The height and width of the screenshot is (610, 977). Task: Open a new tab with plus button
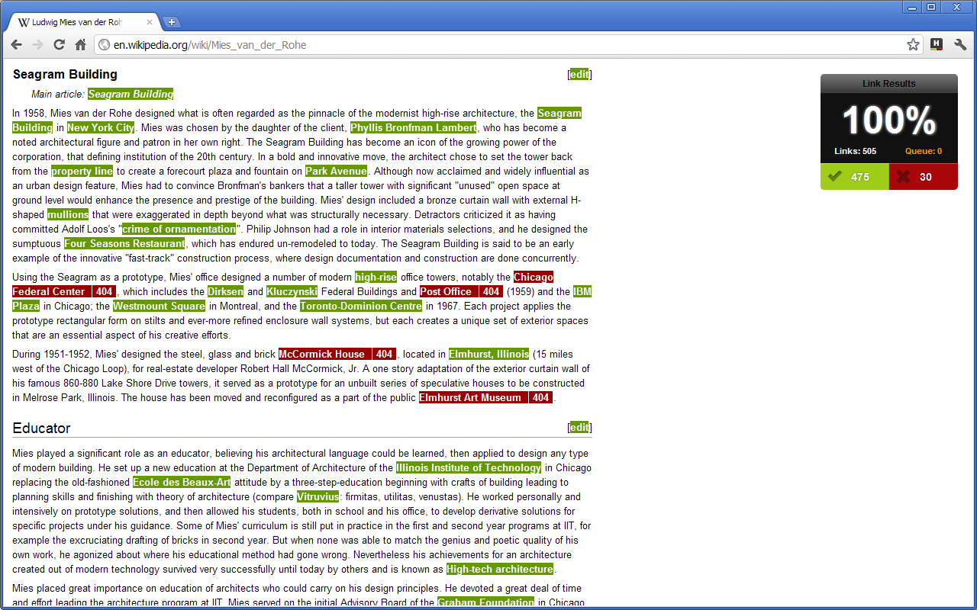(172, 22)
